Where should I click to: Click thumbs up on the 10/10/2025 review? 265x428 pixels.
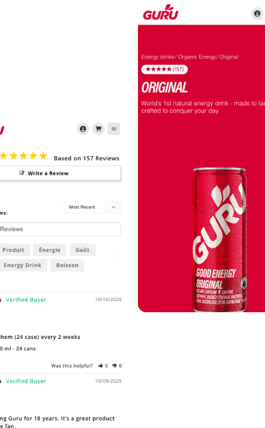coord(101,366)
